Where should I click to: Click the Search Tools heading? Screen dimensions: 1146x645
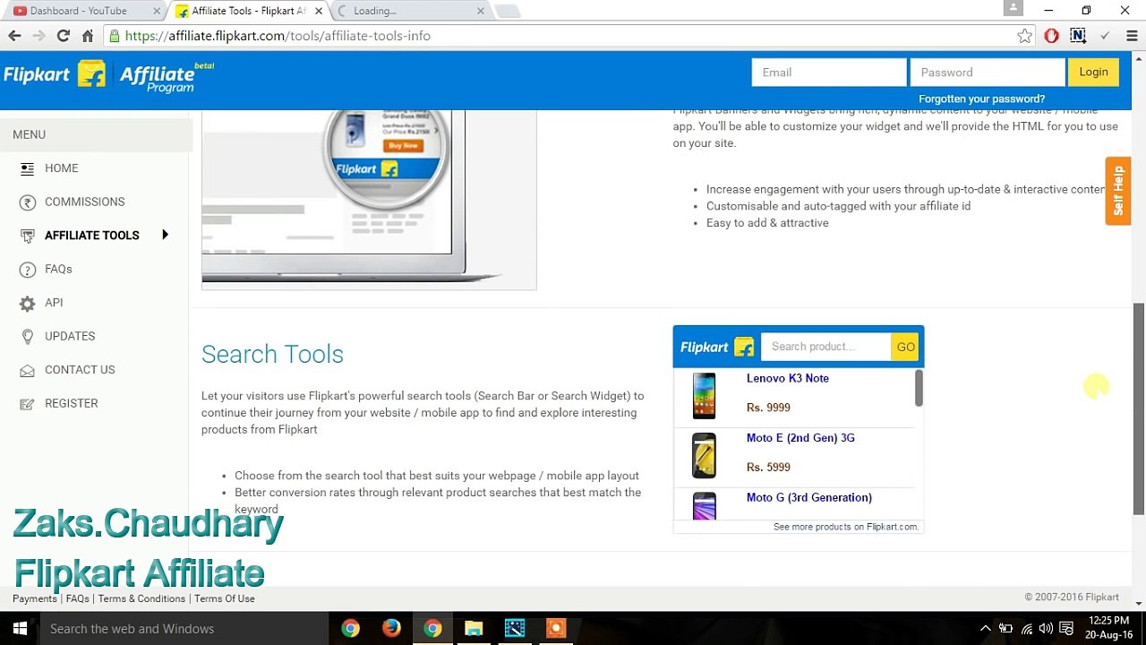(x=272, y=354)
